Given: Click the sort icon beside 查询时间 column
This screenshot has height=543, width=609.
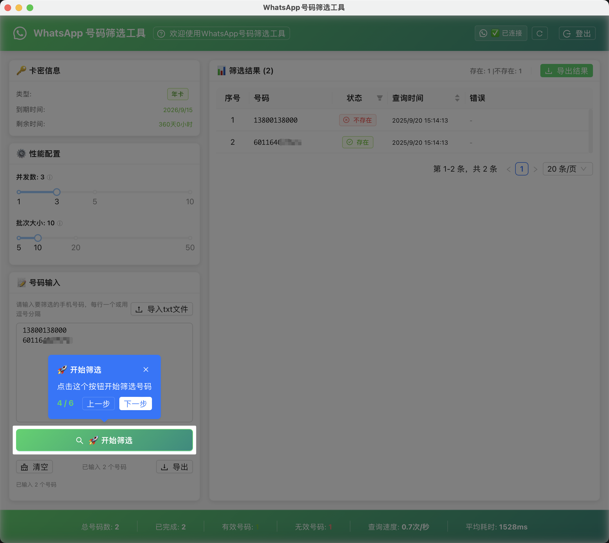Looking at the screenshot, I should (x=457, y=98).
